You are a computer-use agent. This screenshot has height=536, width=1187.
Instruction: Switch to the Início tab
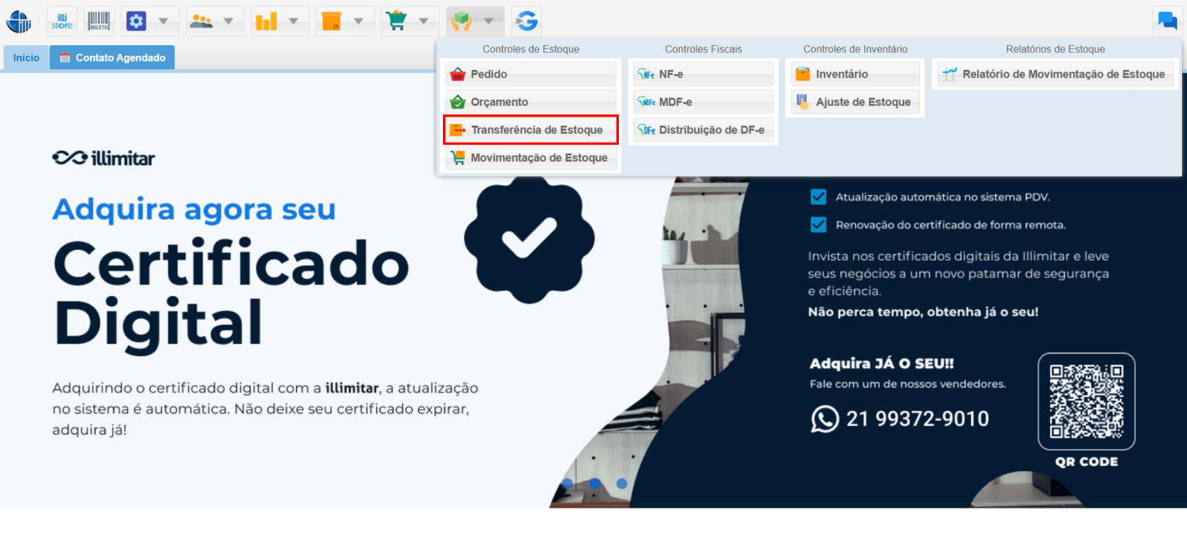(x=26, y=58)
